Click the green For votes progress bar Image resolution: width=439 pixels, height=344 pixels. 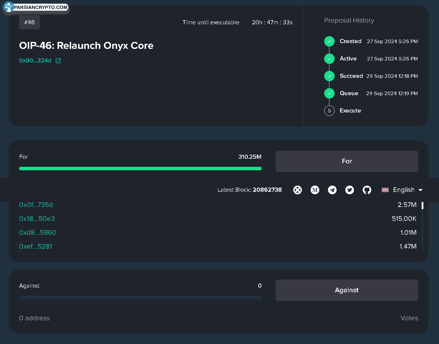coord(140,169)
